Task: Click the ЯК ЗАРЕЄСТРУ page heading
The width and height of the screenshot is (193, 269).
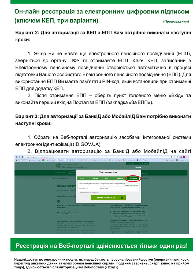Action: 66,186
